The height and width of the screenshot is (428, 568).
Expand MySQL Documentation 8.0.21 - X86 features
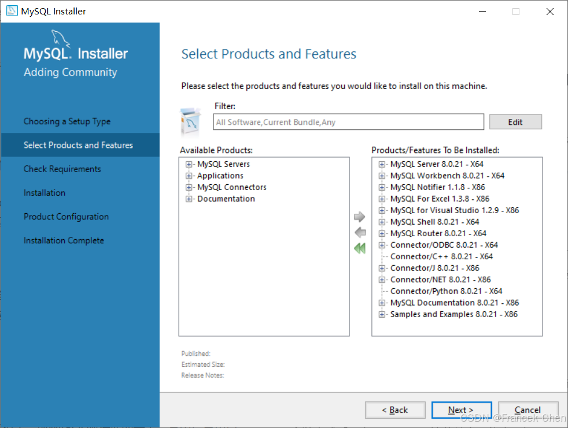coord(382,303)
